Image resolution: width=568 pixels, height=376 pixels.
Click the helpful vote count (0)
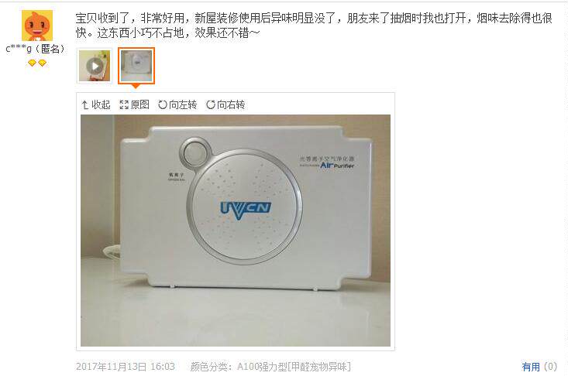point(550,367)
